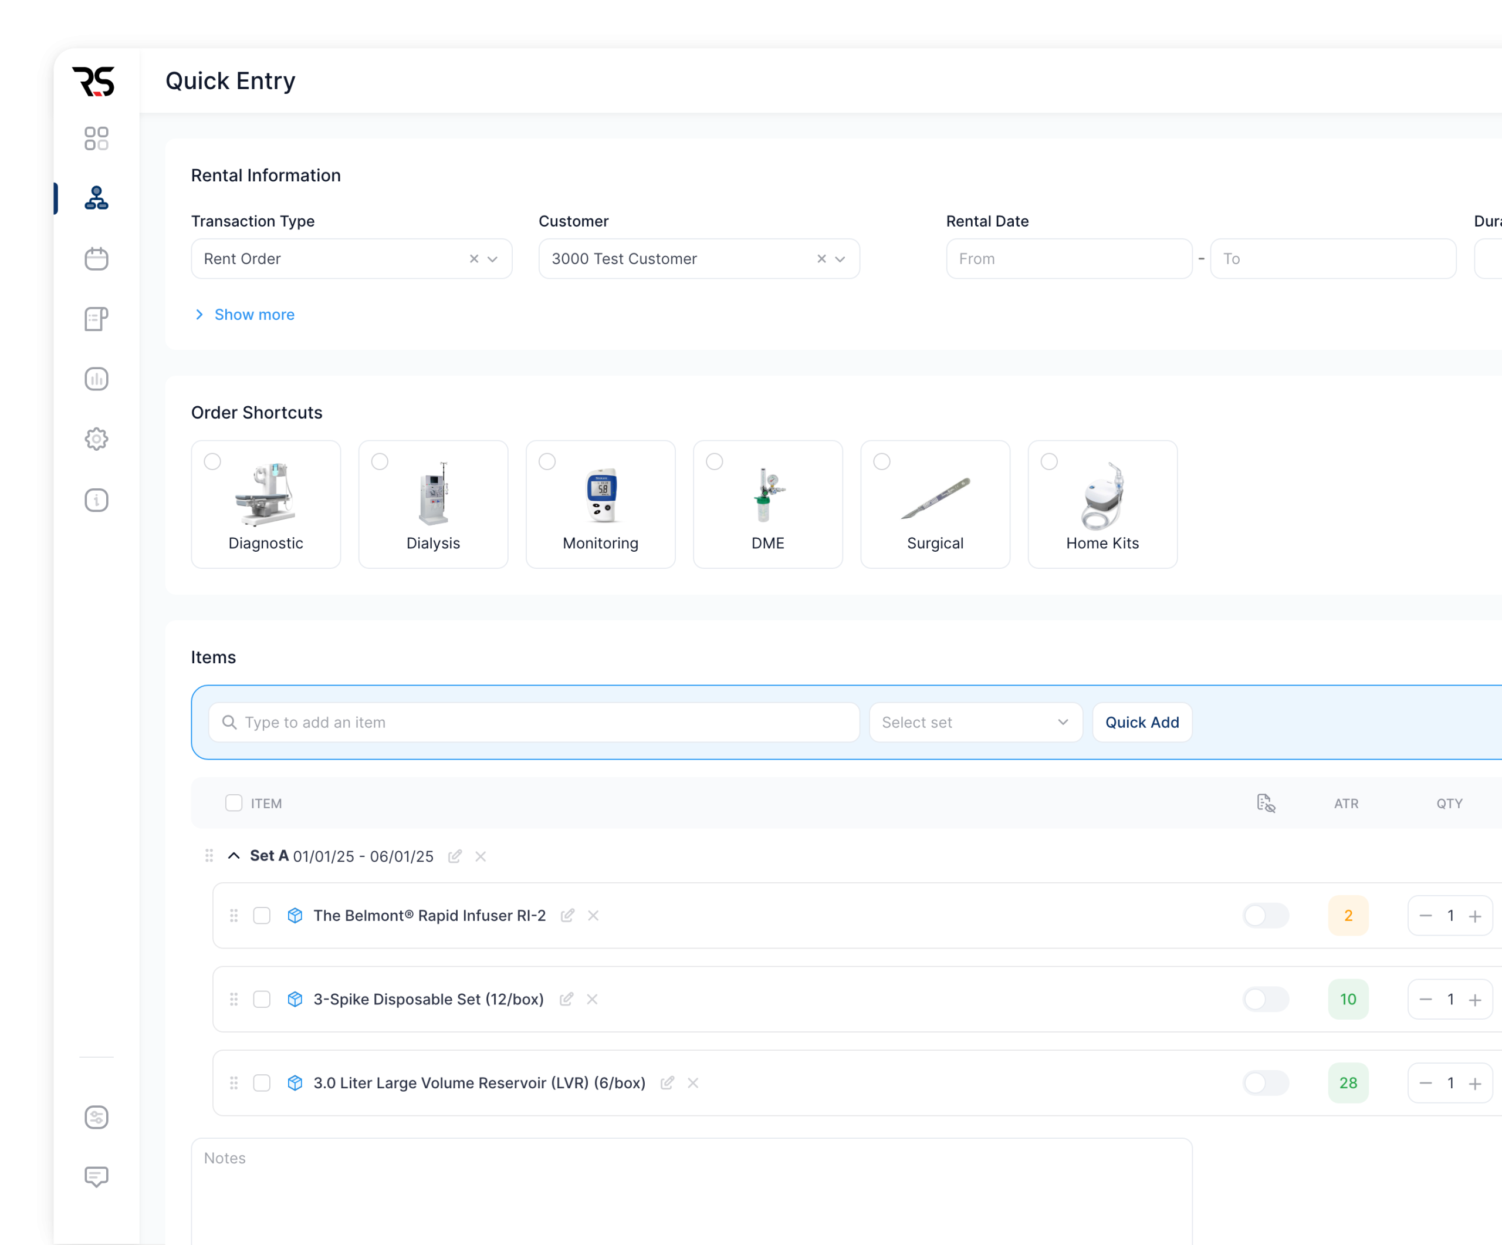Select the Home Kits shortcut radio button
Viewport: 1502px width, 1245px height.
1049,461
